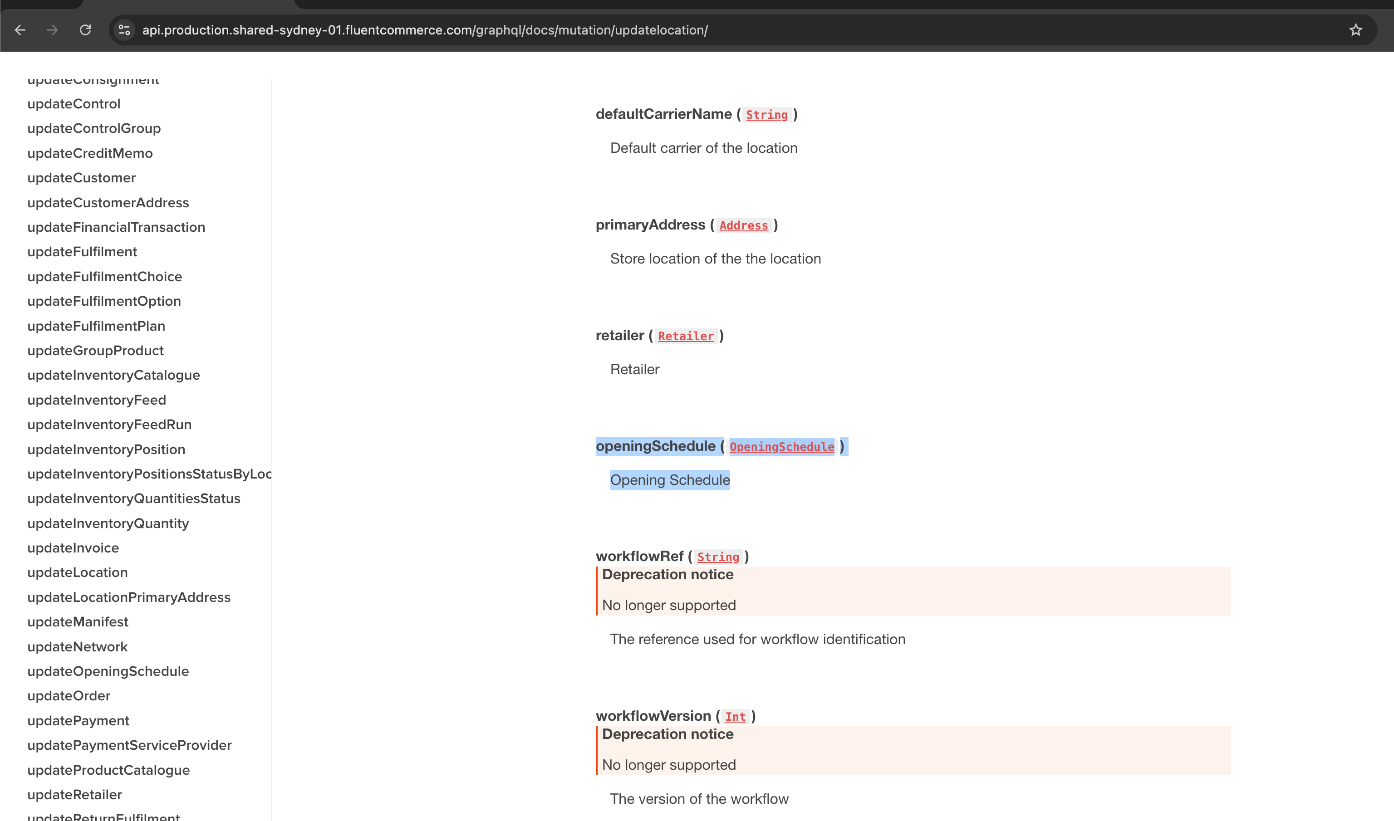The height and width of the screenshot is (821, 1394).
Task: Click the browser forward arrow
Action: (53, 30)
